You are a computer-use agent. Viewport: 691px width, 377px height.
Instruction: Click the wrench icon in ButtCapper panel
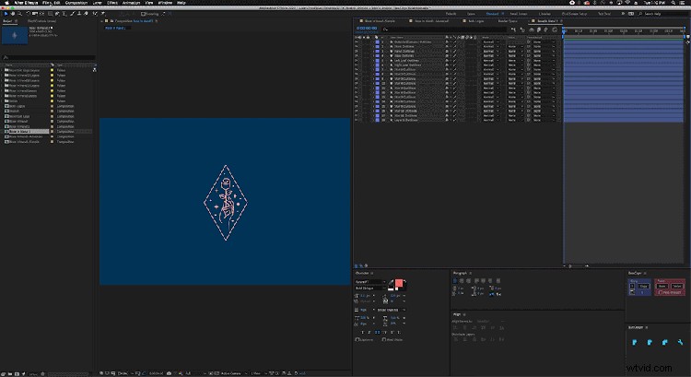point(681,343)
